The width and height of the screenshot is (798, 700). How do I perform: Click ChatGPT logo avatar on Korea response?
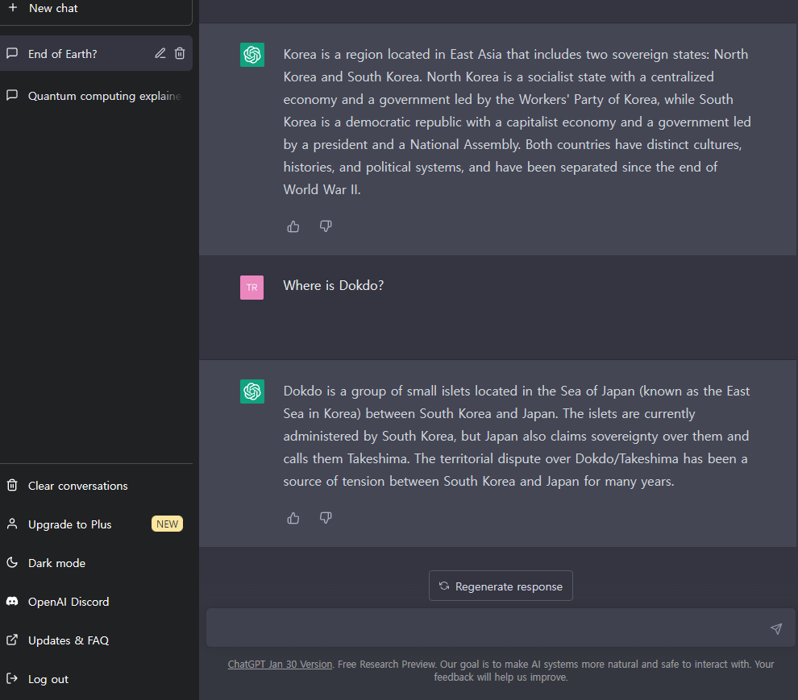tap(252, 55)
